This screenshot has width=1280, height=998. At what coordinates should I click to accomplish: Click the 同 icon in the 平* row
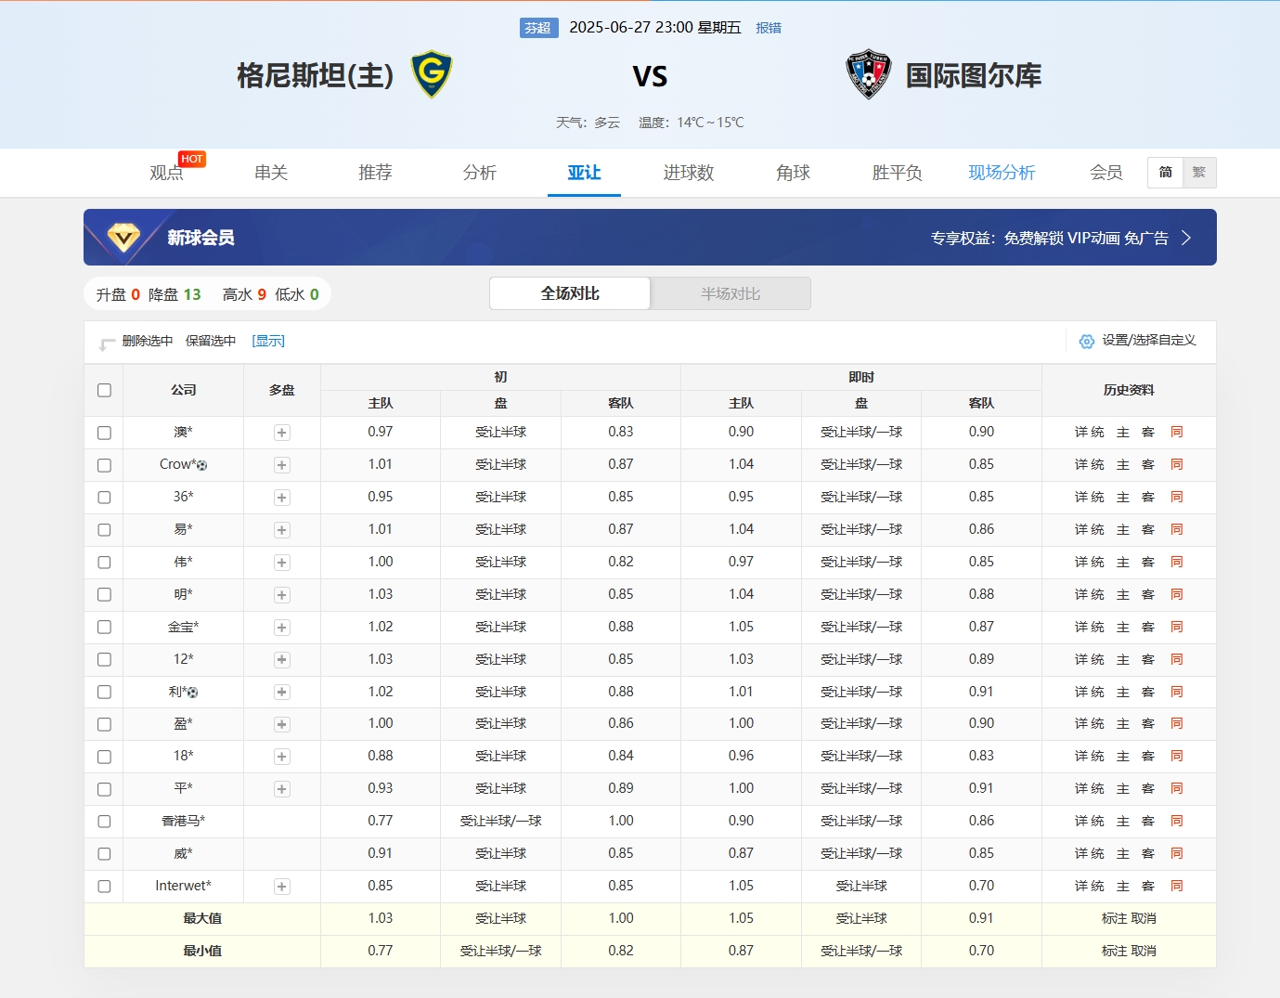pyautogui.click(x=1177, y=788)
